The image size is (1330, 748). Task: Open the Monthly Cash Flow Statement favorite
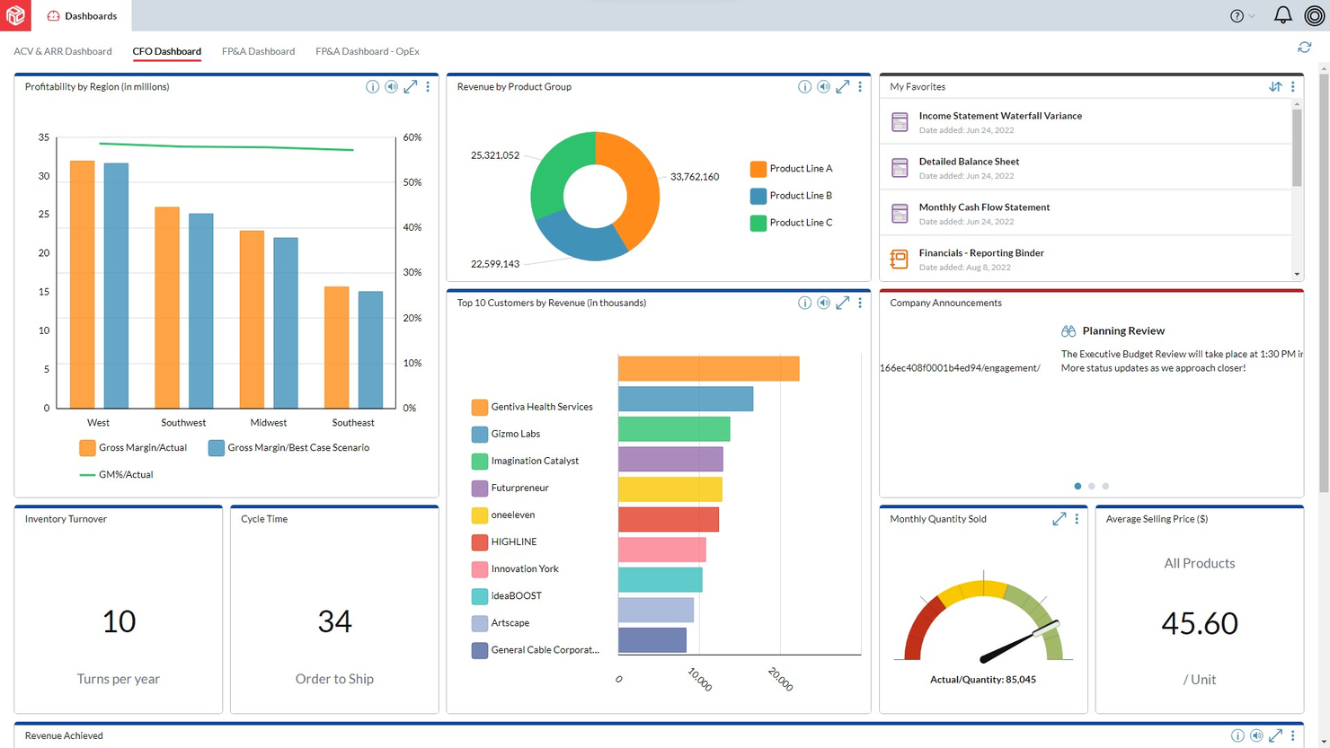984,207
